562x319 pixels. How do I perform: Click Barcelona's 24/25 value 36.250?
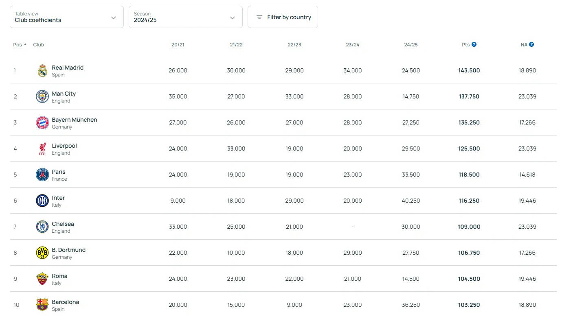[411, 305]
